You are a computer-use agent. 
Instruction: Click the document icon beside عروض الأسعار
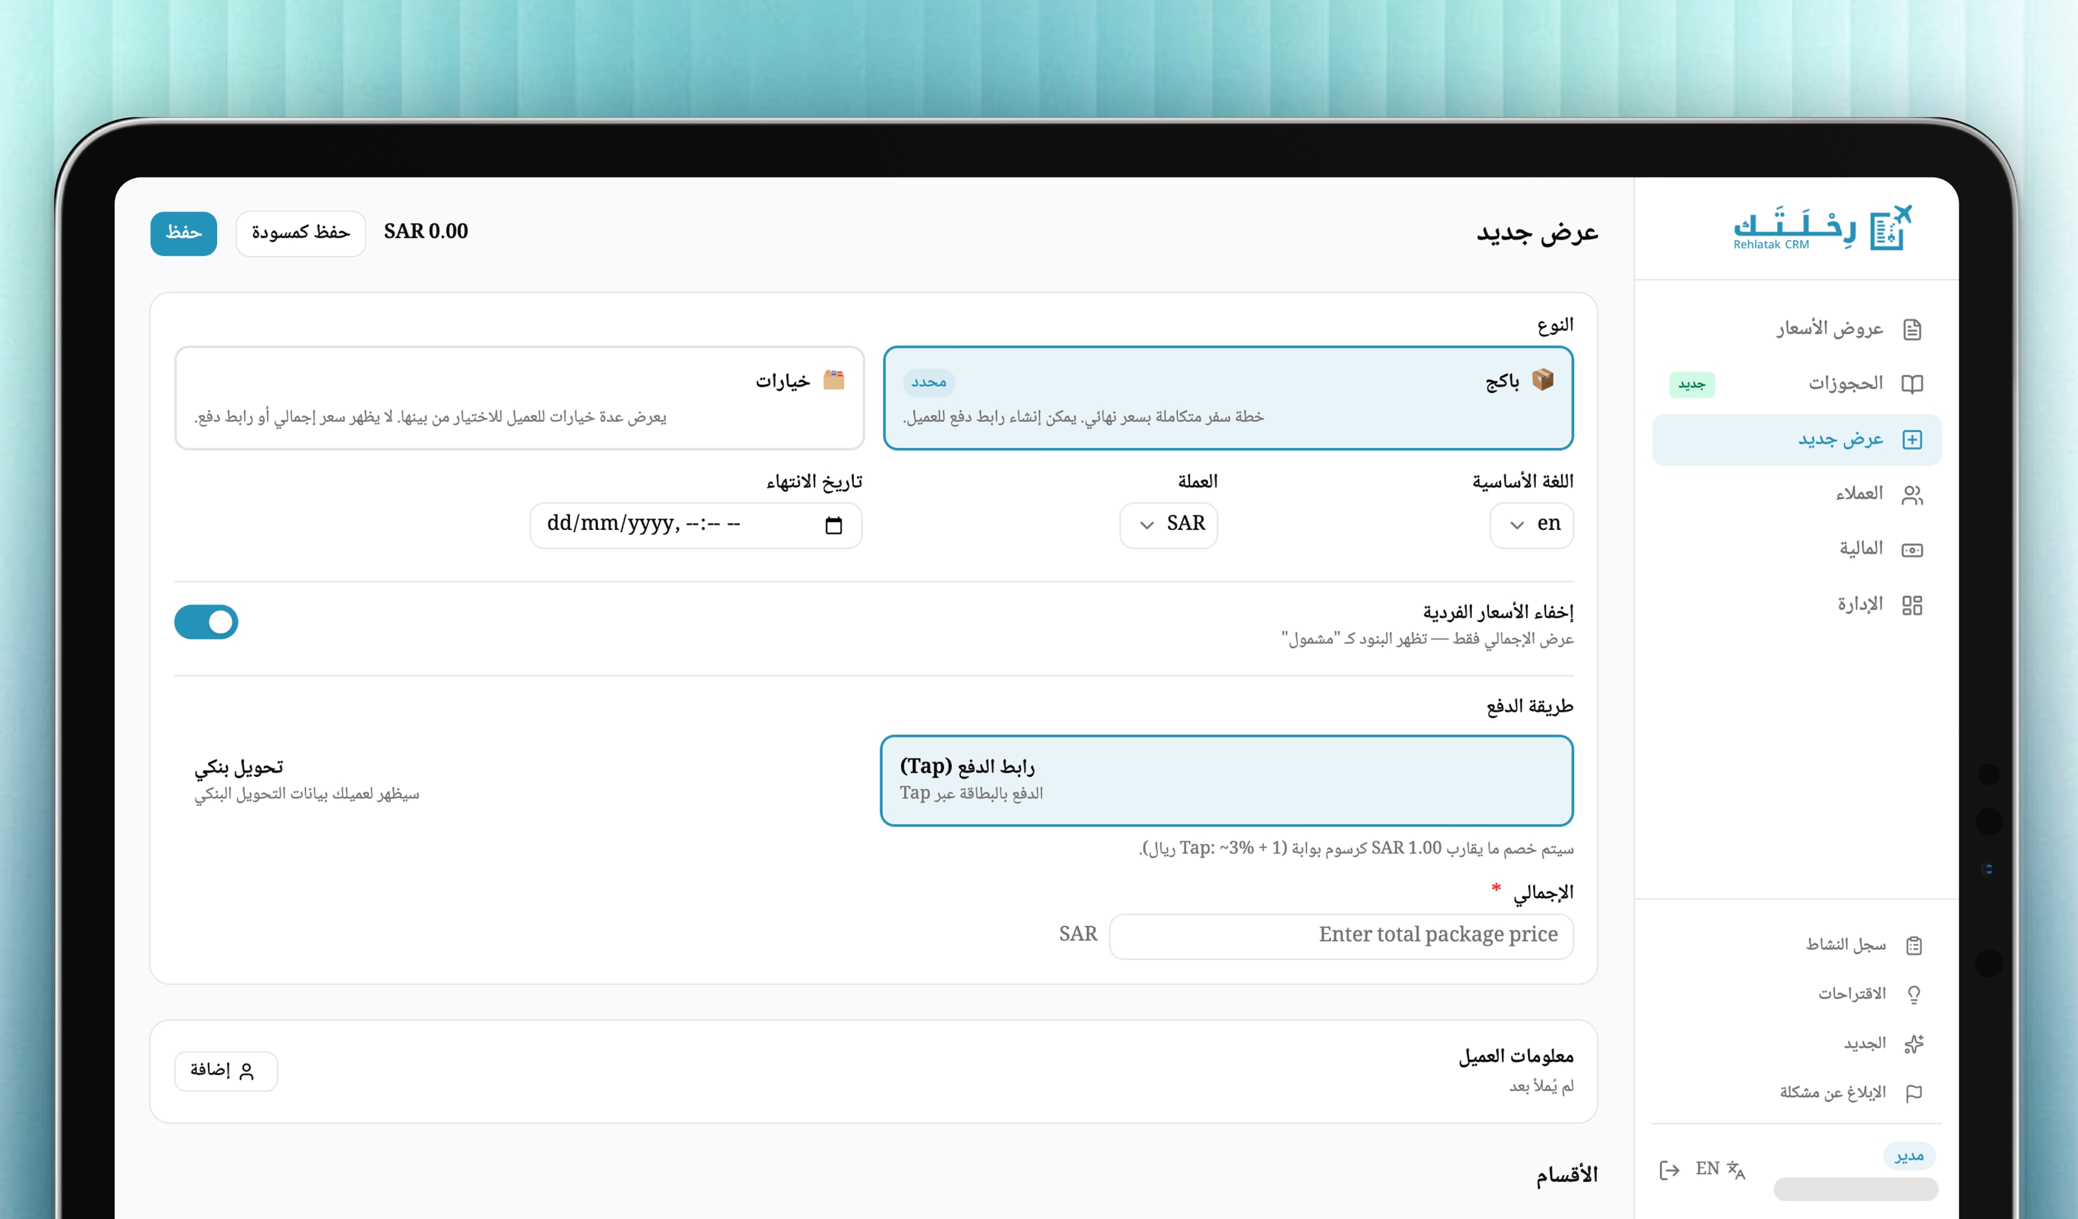coord(1911,330)
